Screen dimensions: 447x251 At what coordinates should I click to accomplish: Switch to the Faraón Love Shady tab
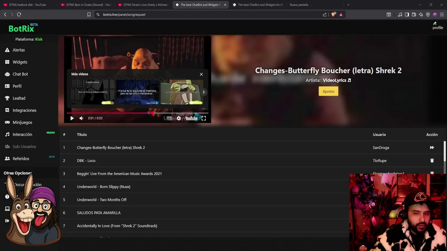click(143, 5)
